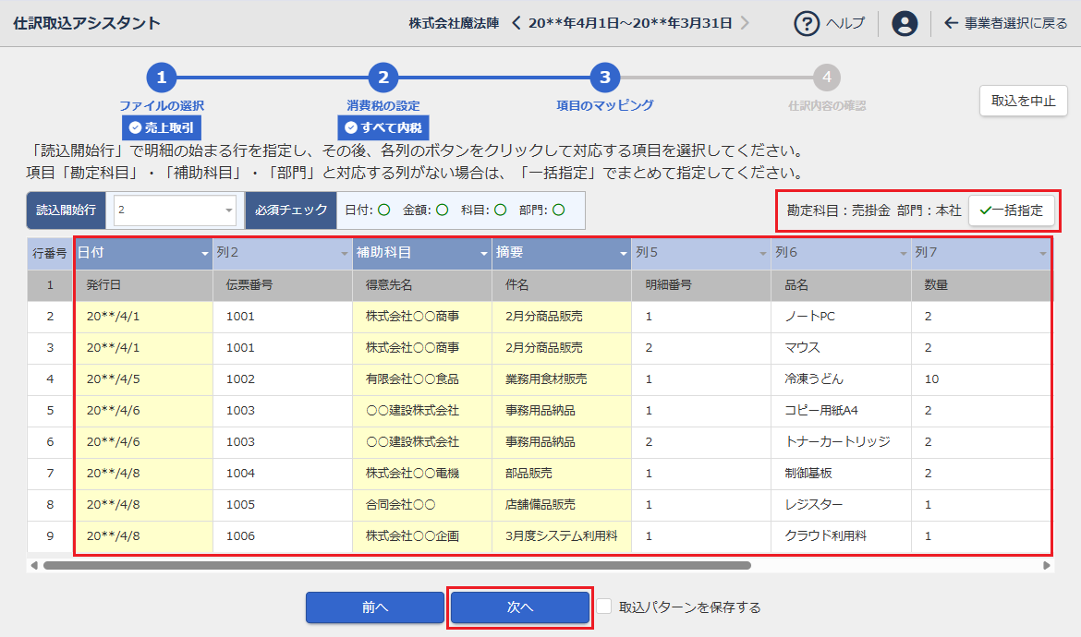1081x637 pixels.
Task: Open the user account profile icon
Action: pos(905,23)
